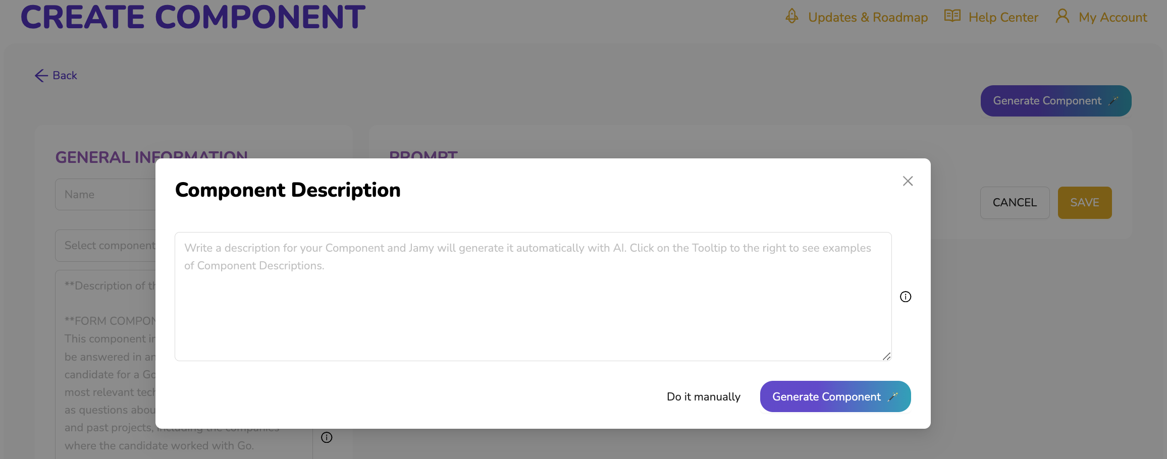Click the user profile icon beside My Account
The height and width of the screenshot is (459, 1167).
click(1062, 16)
